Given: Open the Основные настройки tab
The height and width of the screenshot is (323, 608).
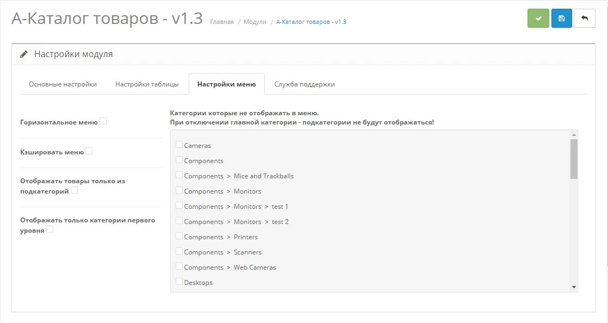Looking at the screenshot, I should tap(63, 84).
